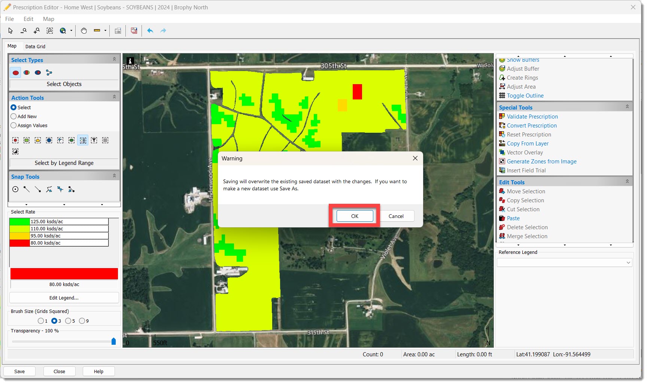Switch to the Data Grid tab
The height and width of the screenshot is (384, 647).
(x=35, y=47)
